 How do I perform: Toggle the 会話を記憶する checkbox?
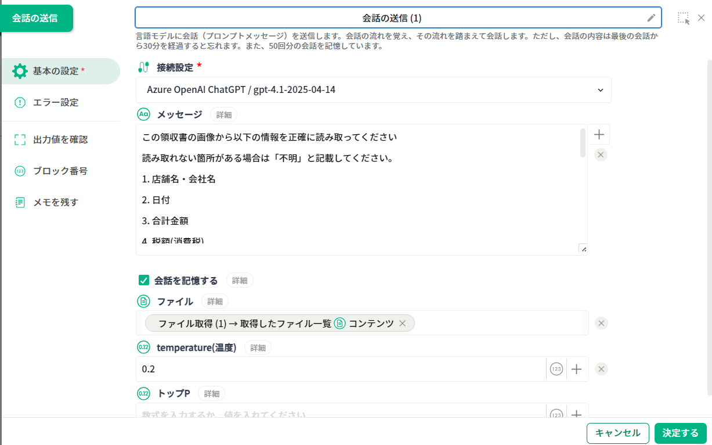(144, 281)
